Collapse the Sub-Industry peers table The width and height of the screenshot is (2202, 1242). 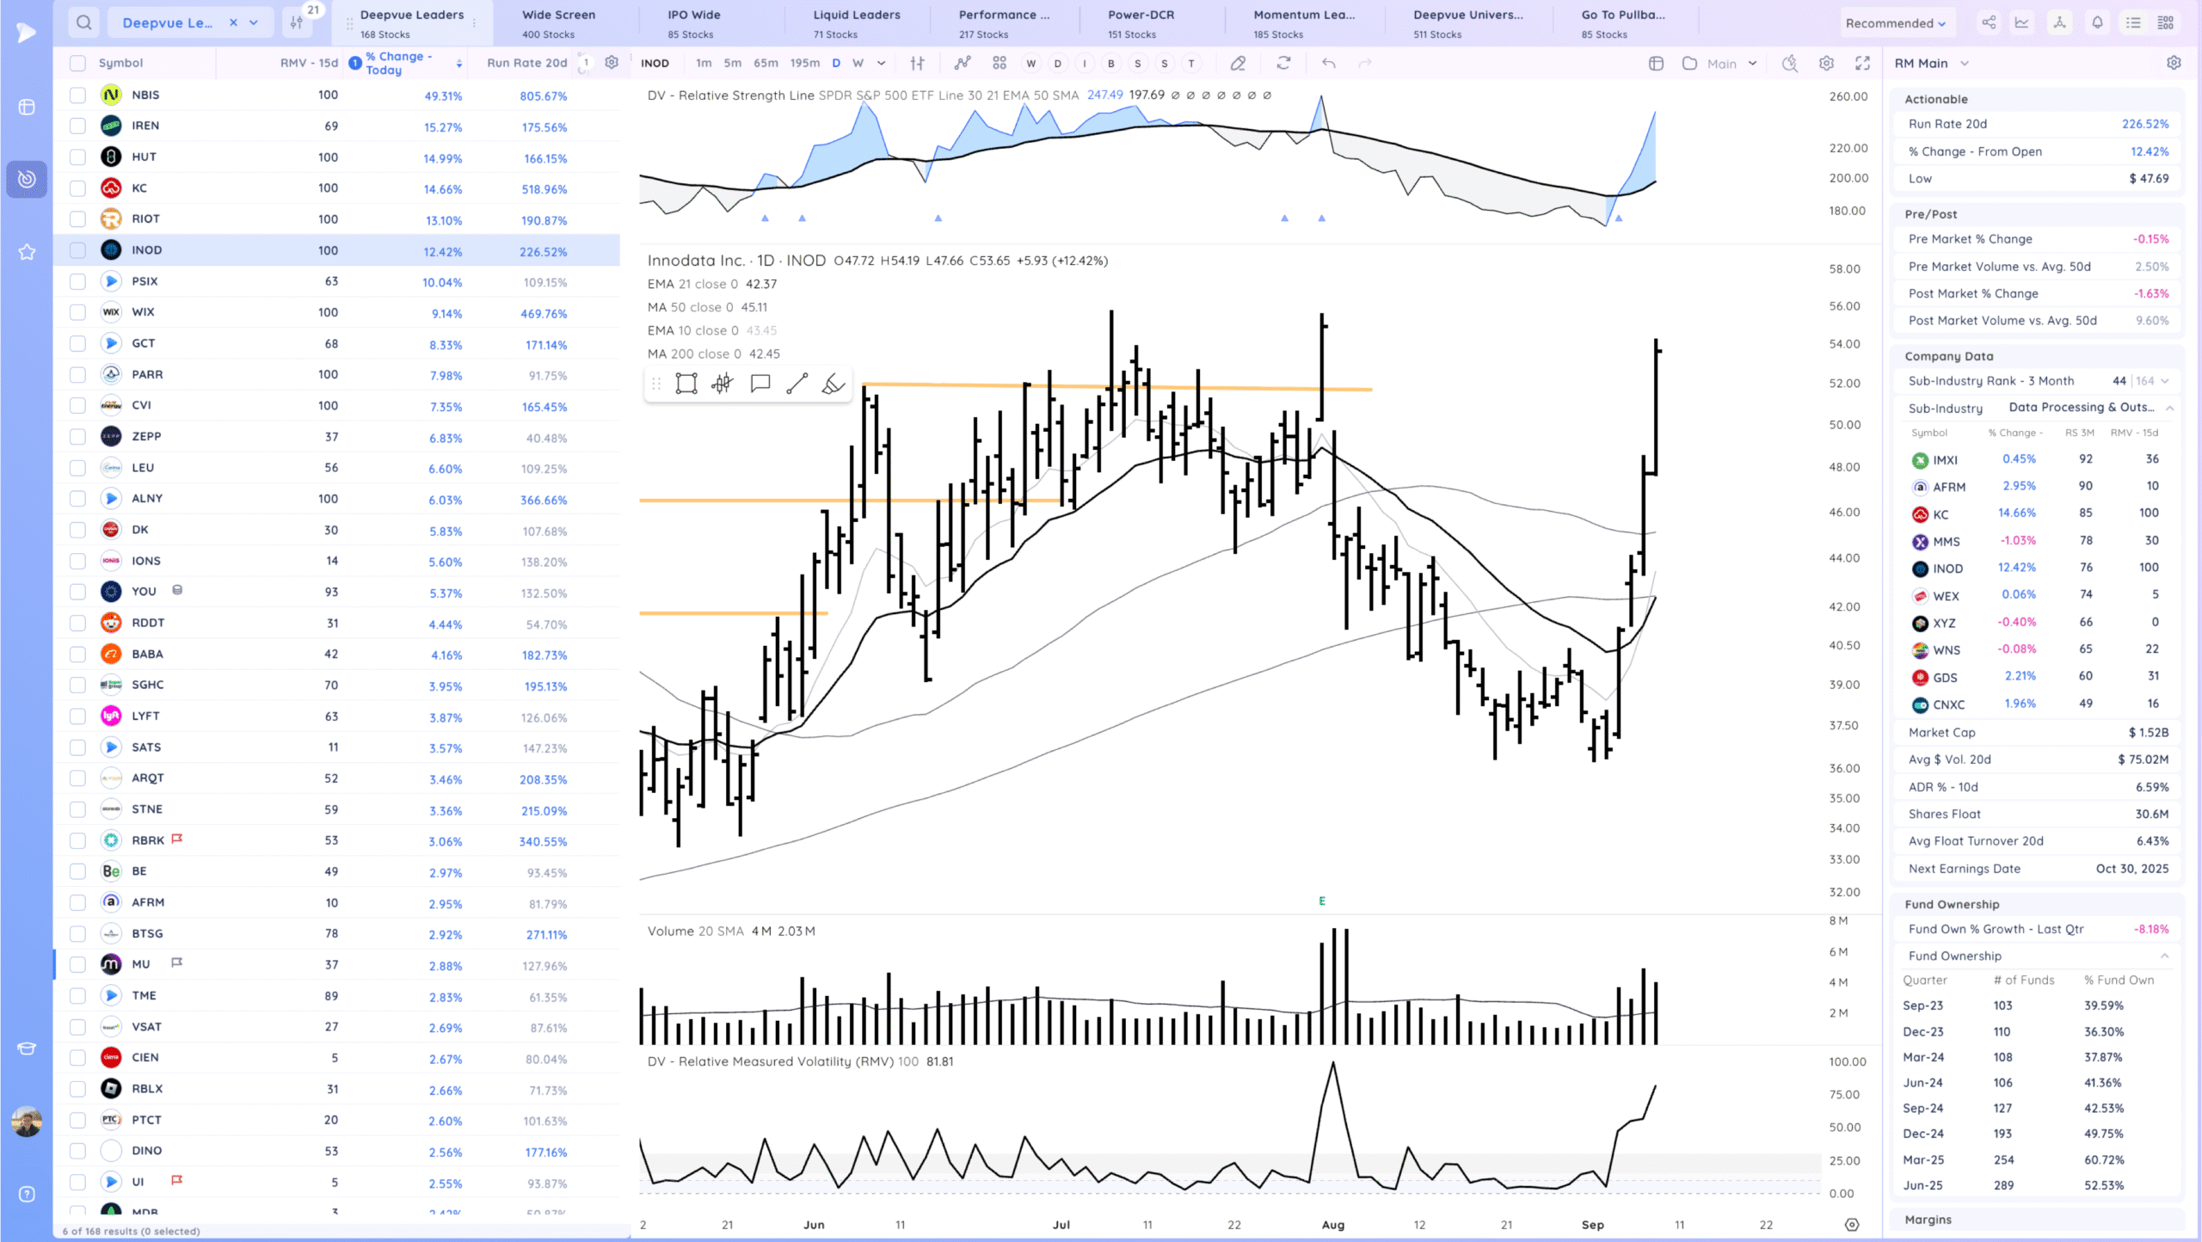pyautogui.click(x=2170, y=408)
